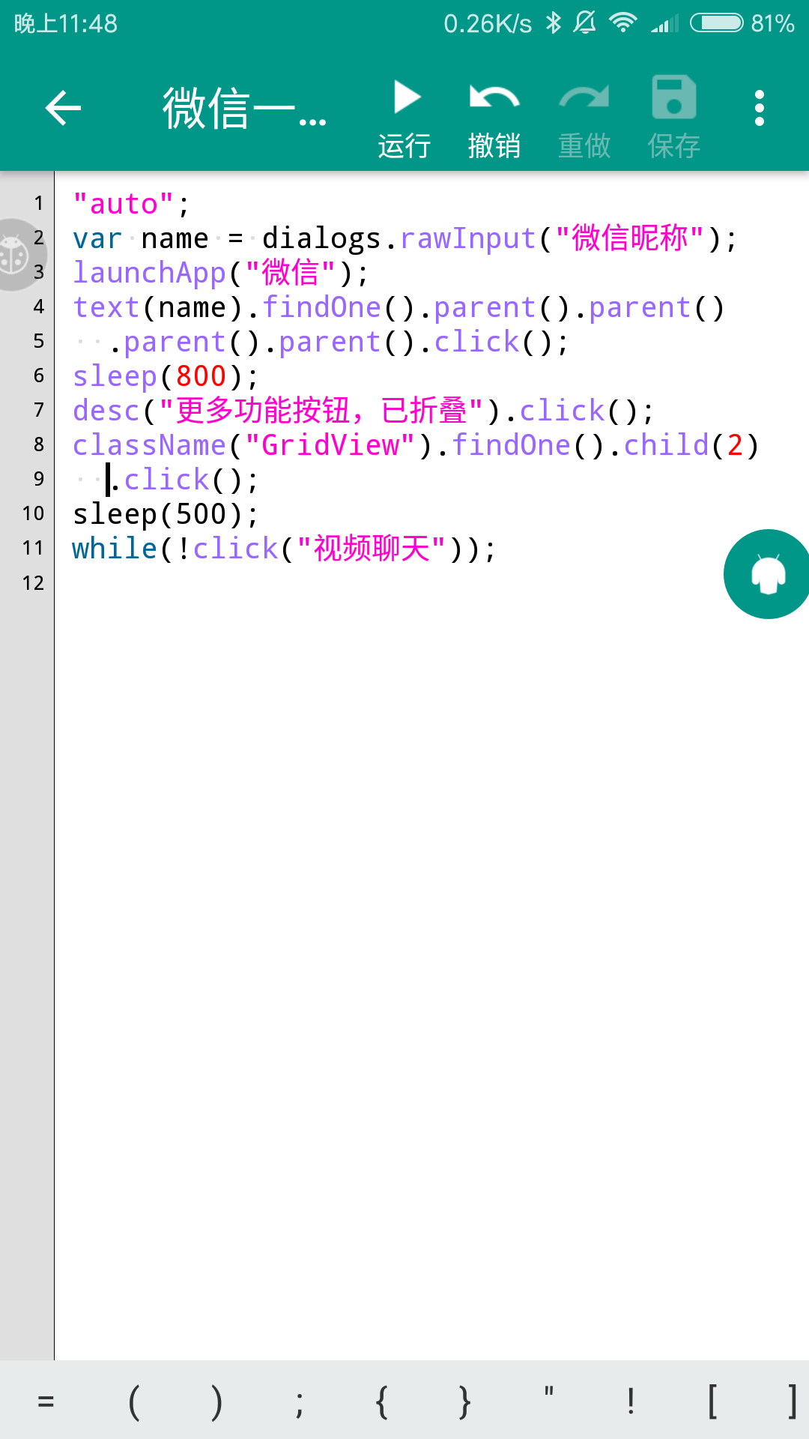Insert a closing curly brace from the symbol bar

click(464, 1402)
